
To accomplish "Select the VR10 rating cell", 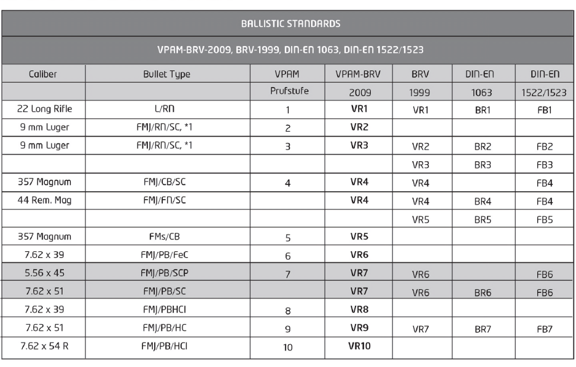I will point(359,346).
